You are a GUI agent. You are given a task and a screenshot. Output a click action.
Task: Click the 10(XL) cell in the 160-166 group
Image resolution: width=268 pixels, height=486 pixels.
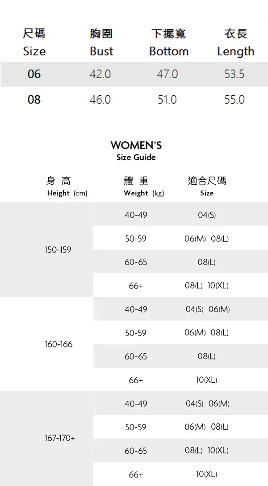pyautogui.click(x=207, y=380)
